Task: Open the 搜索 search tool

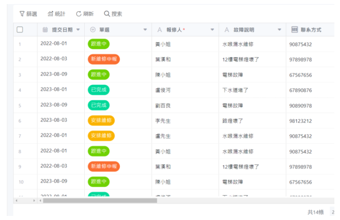Action: [x=113, y=14]
